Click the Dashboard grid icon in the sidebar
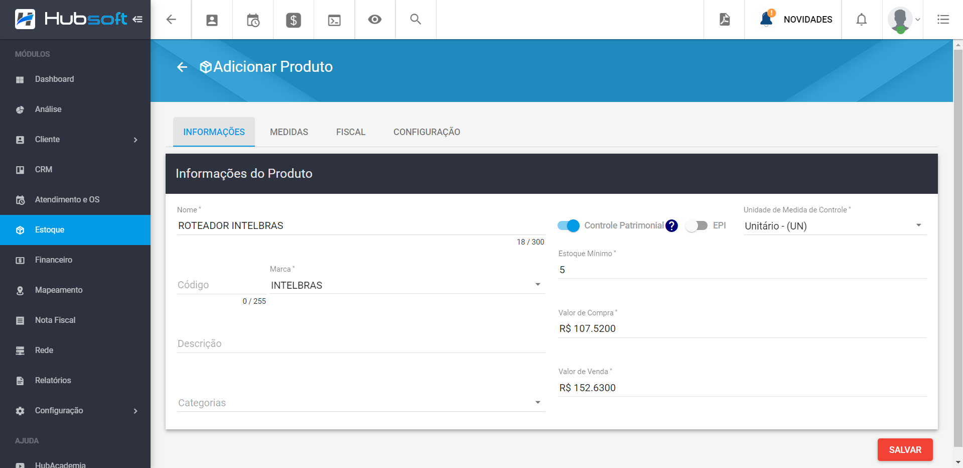Screen dimensions: 963x468 (x=20, y=79)
